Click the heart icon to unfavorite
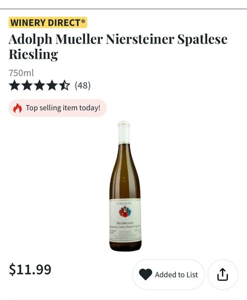Screen dimensions: 247x300 145,275
